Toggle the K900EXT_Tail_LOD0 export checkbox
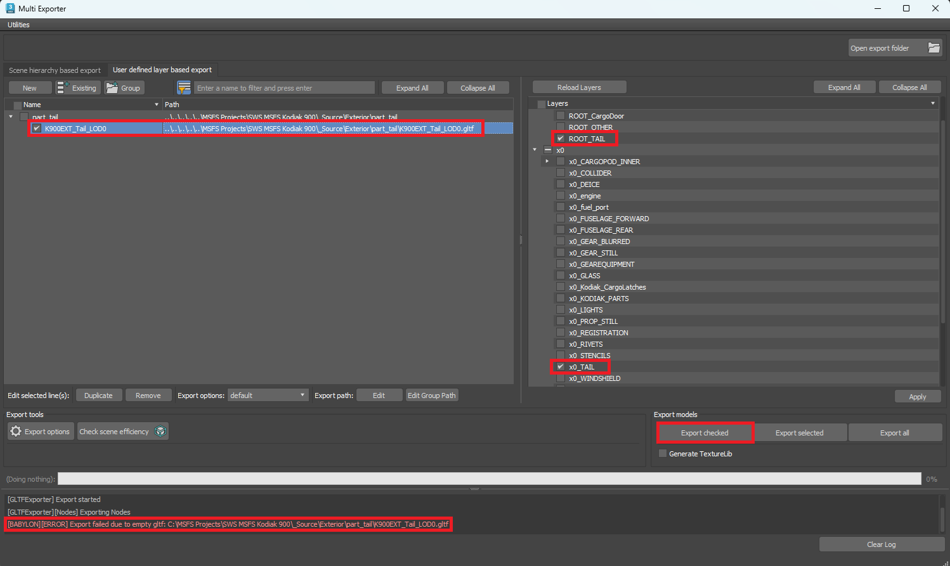 tap(37, 128)
